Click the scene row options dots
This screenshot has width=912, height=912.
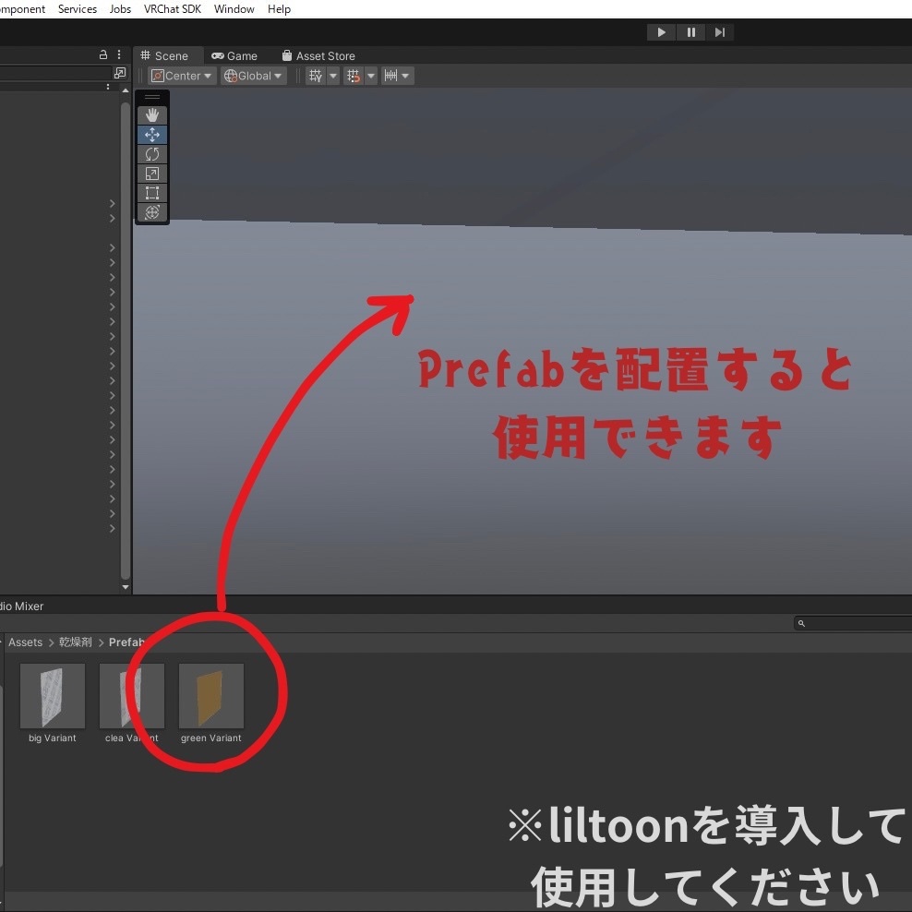click(108, 87)
